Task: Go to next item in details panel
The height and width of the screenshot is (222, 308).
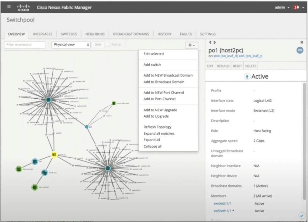Action: point(215,42)
